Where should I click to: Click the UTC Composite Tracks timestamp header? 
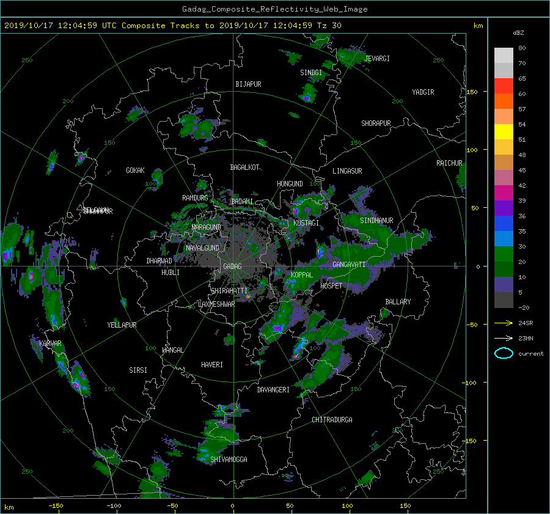(172, 26)
